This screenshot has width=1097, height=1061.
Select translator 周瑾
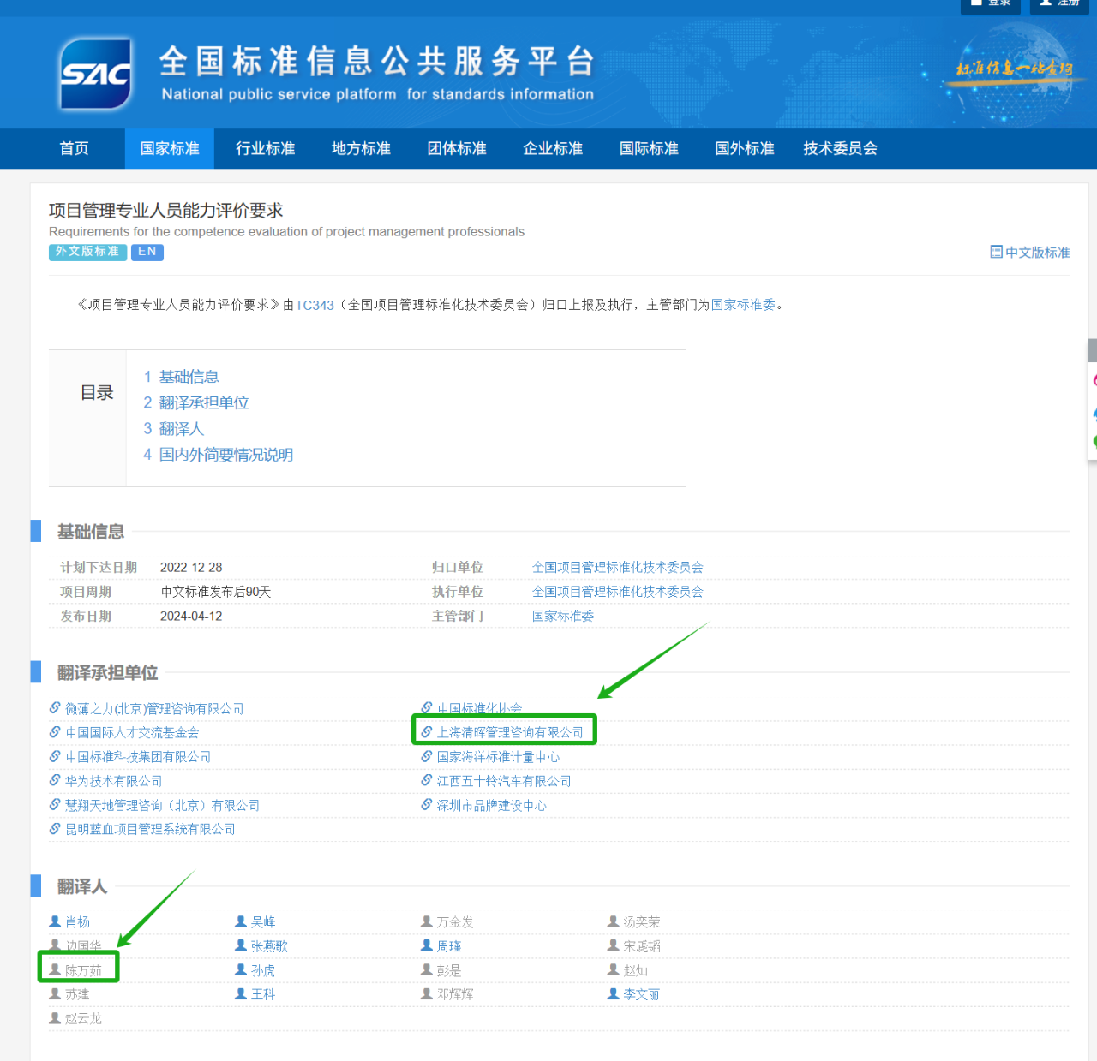[449, 946]
